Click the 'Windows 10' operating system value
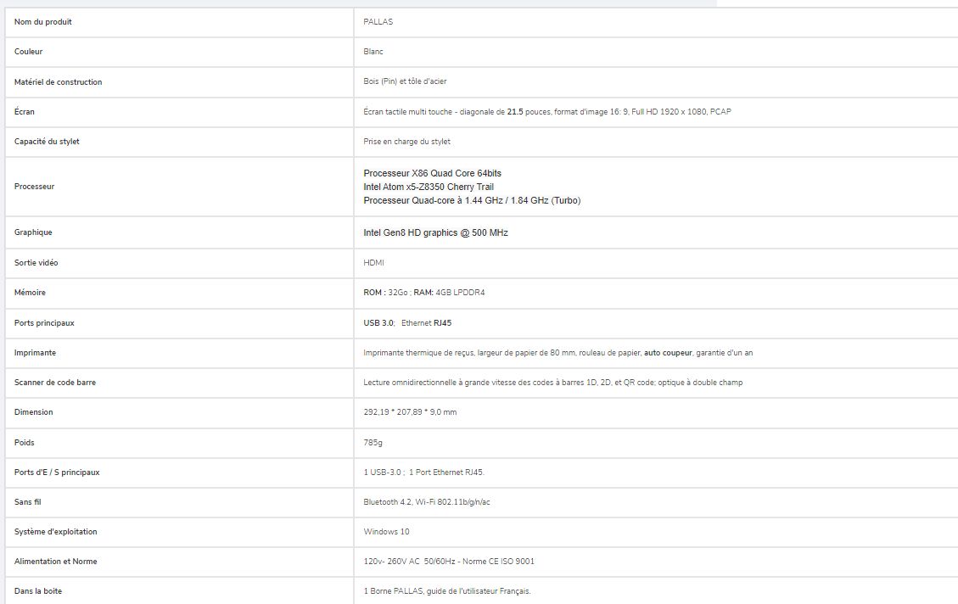Image resolution: width=958 pixels, height=604 pixels. coord(385,532)
